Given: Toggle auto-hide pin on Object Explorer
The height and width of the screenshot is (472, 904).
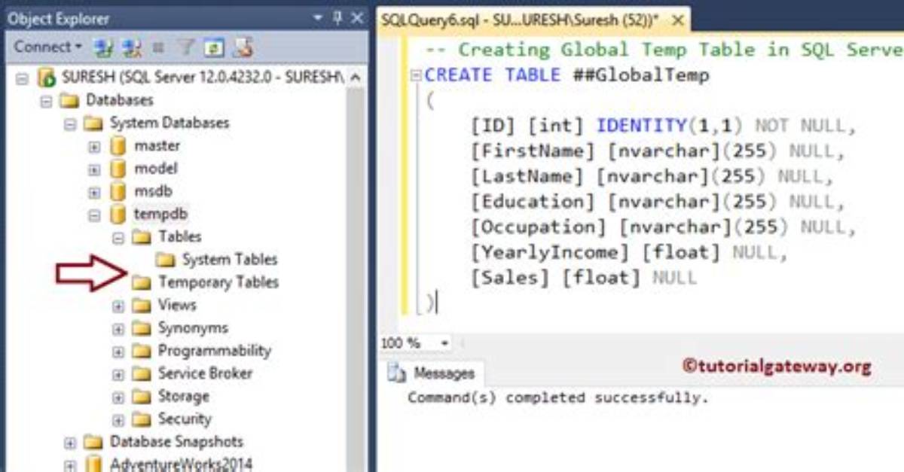Looking at the screenshot, I should pyautogui.click(x=337, y=19).
